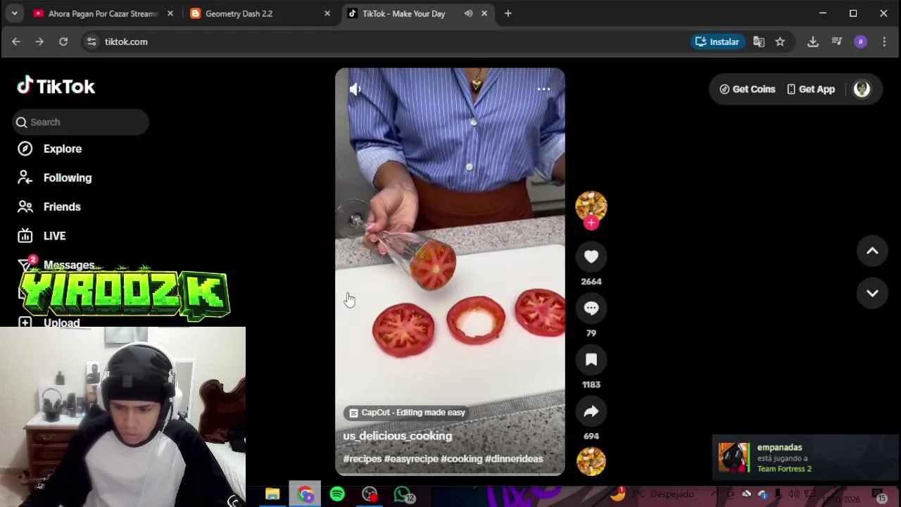This screenshot has height=507, width=901.
Task: Go forward in browser history
Action: point(39,42)
